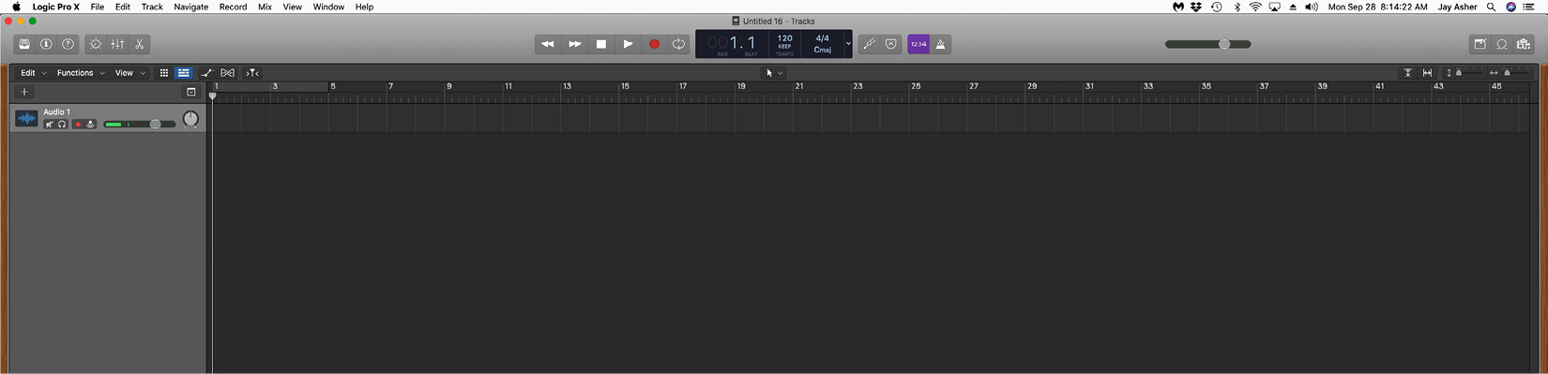
Task: Click the 4/4 time signature display
Action: pos(823,38)
